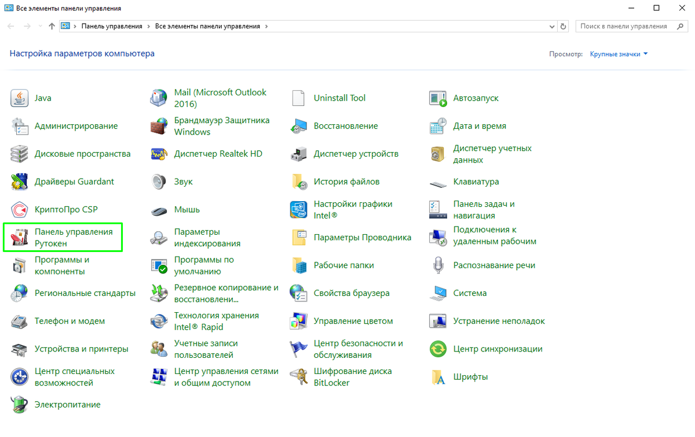Image resolution: width=695 pixels, height=437 pixels.
Task: Open Диспетчер Realtek HD icon
Action: click(159, 154)
